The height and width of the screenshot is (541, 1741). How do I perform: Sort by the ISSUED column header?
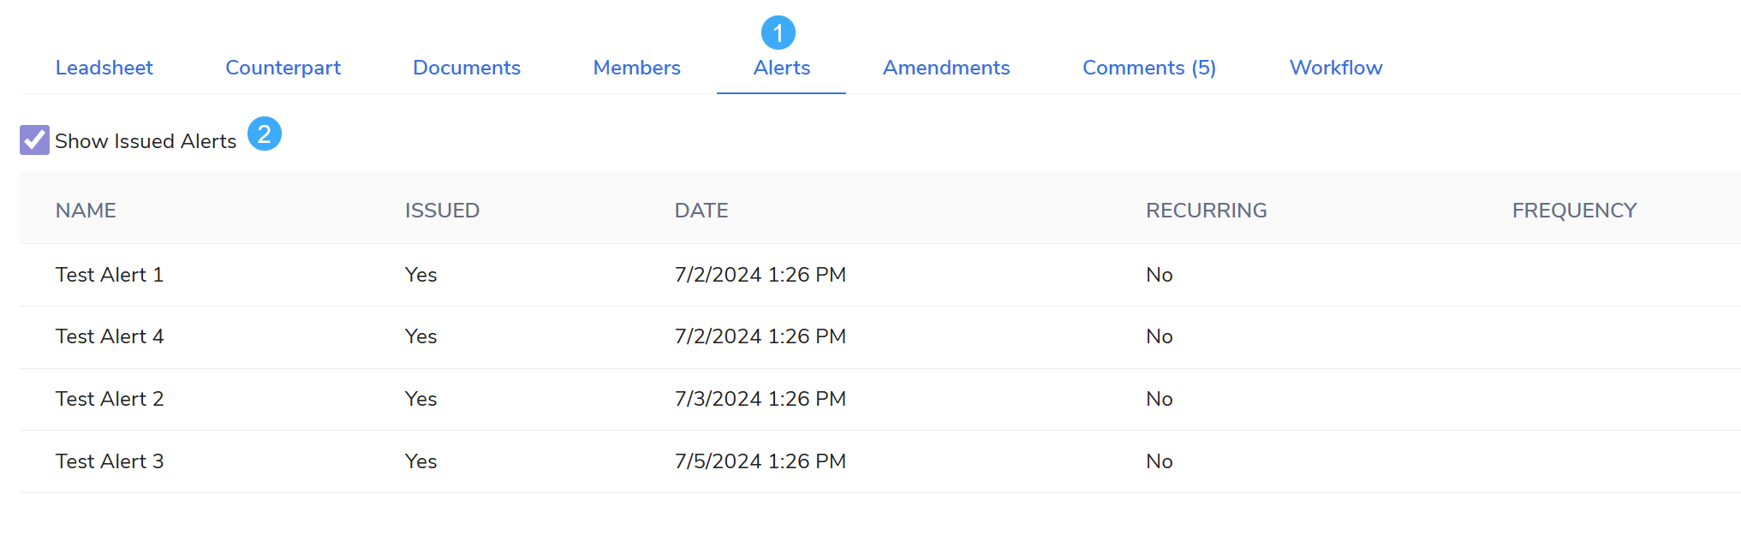[442, 211]
